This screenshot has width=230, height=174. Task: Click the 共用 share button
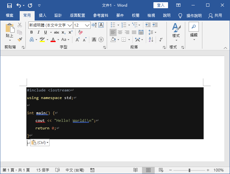point(215,16)
